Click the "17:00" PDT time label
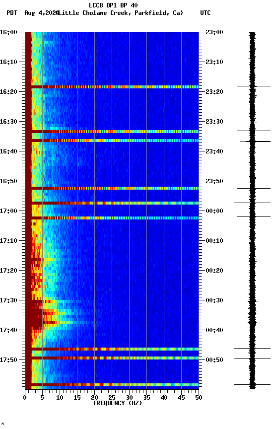The height and width of the screenshot is (429, 274). 8,211
